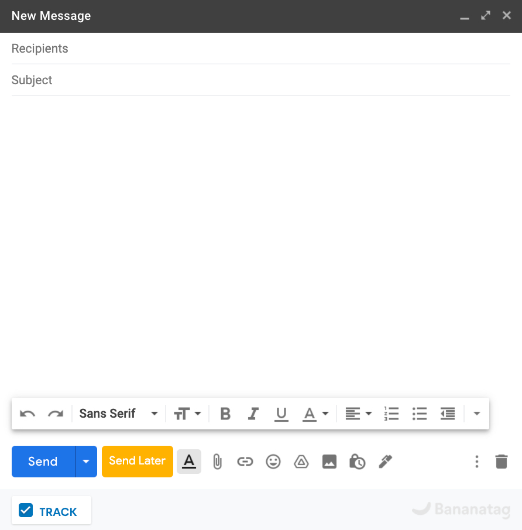Viewport: 522px width, 530px height.
Task: Open the emoji picker
Action: 273,462
